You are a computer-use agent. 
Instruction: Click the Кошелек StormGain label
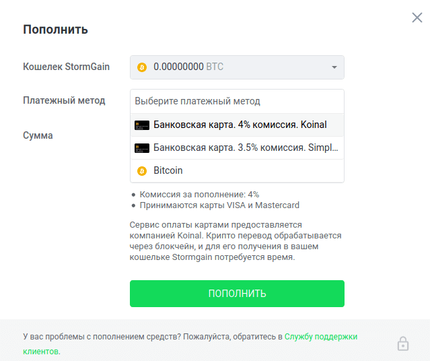pyautogui.click(x=67, y=67)
